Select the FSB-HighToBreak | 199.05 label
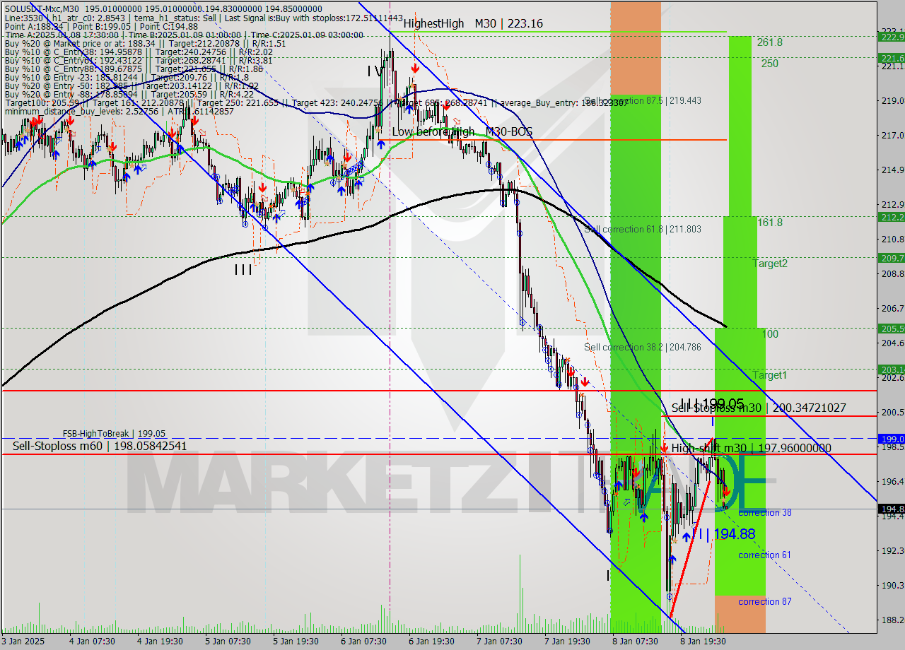905x650 pixels. point(114,433)
